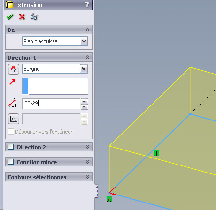Image resolution: width=216 pixels, height=210 pixels.
Task: Collapse the Direction 1 section
Action: pos(87,58)
